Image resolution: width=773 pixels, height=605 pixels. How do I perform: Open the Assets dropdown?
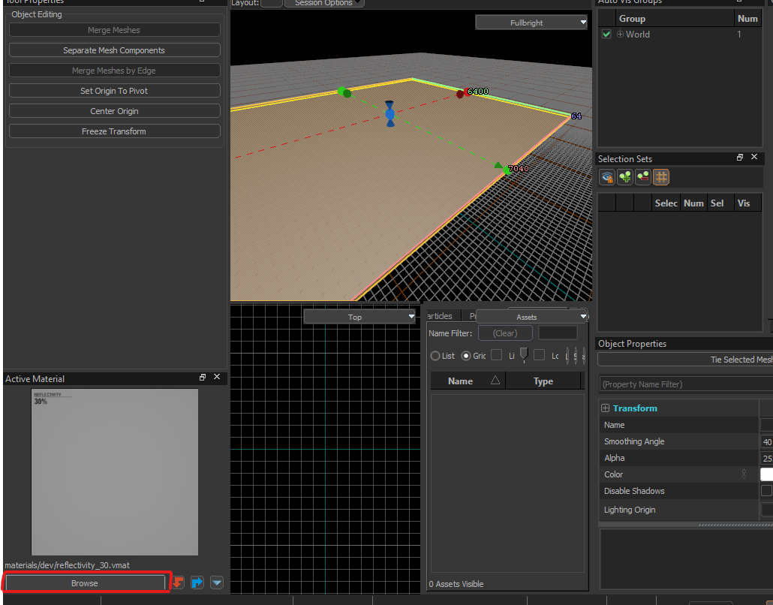click(532, 317)
